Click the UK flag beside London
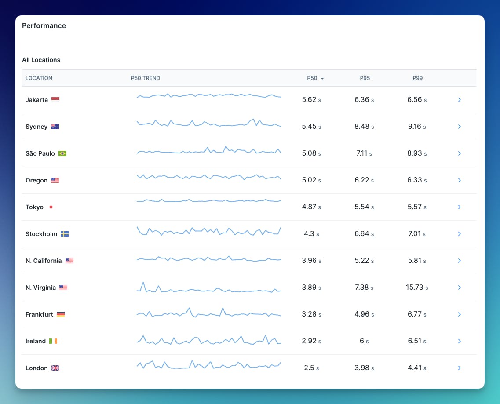Image resolution: width=500 pixels, height=404 pixels. tap(55, 368)
